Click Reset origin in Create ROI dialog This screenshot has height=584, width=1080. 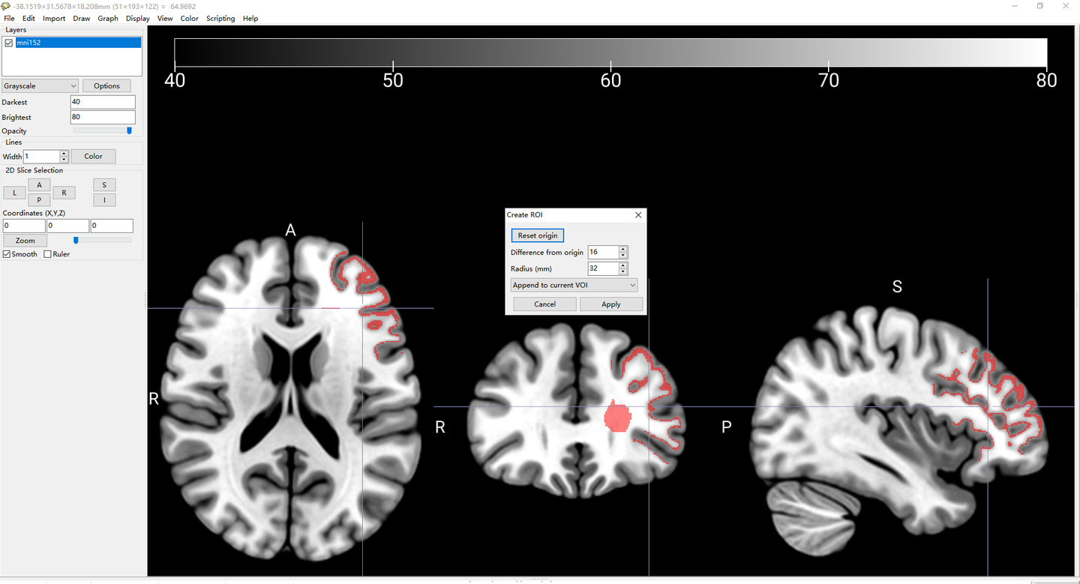(537, 235)
